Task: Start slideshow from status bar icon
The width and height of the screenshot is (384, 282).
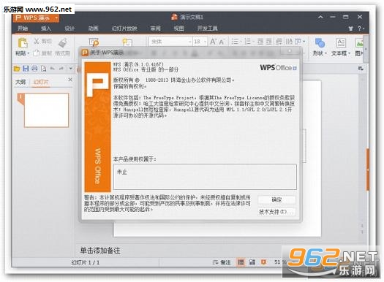Action: click(263, 262)
